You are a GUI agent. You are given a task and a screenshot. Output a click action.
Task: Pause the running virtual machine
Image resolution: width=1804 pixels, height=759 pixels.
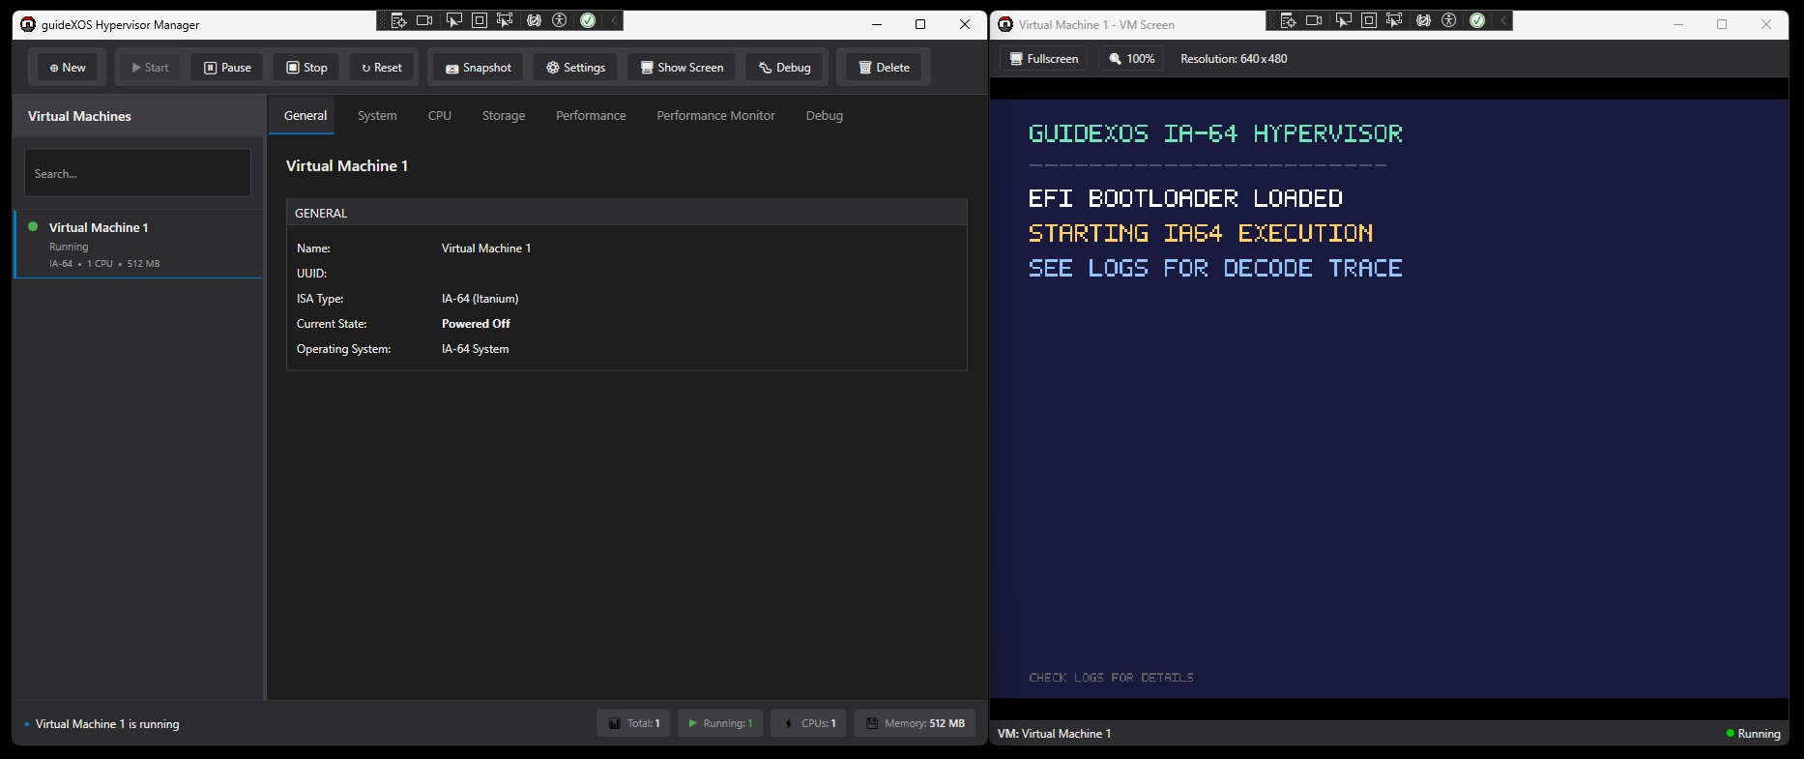click(x=227, y=68)
